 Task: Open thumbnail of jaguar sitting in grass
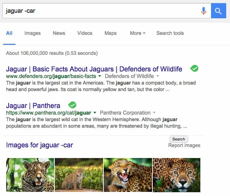pyautogui.click(x=79, y=175)
